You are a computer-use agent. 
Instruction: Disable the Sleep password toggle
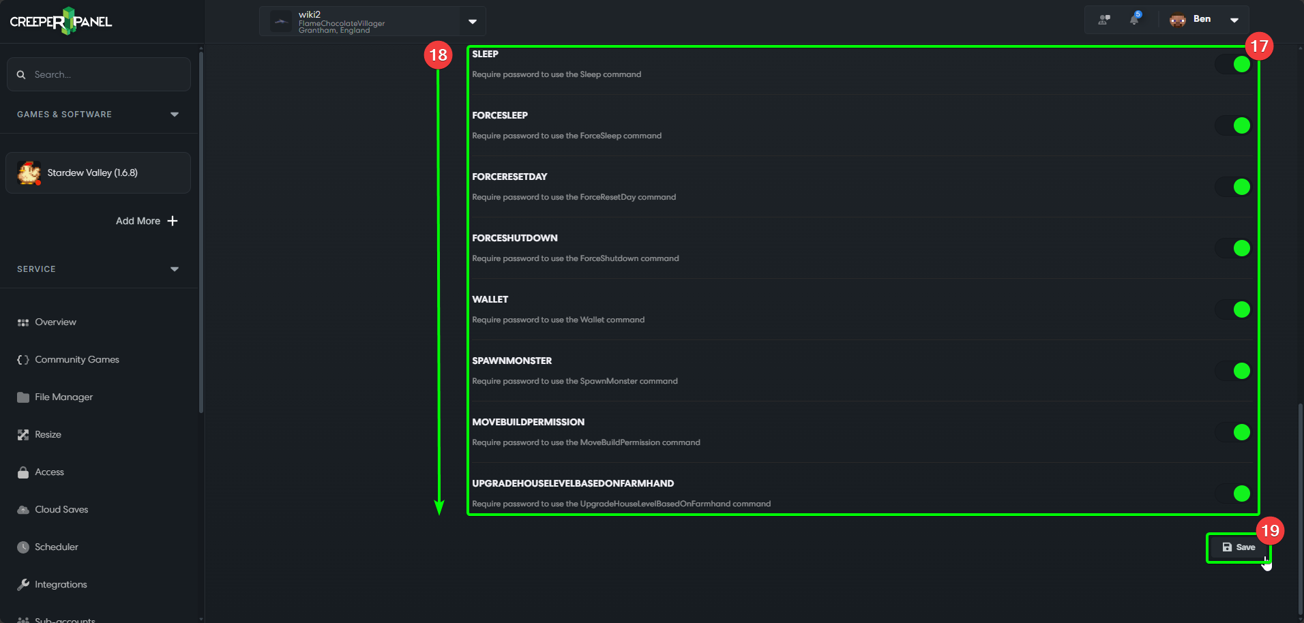(1233, 64)
